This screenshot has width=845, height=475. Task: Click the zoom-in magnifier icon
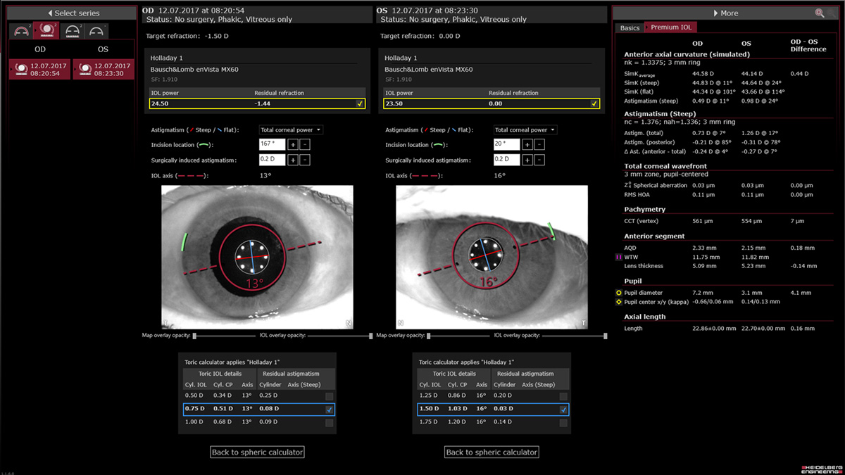820,13
